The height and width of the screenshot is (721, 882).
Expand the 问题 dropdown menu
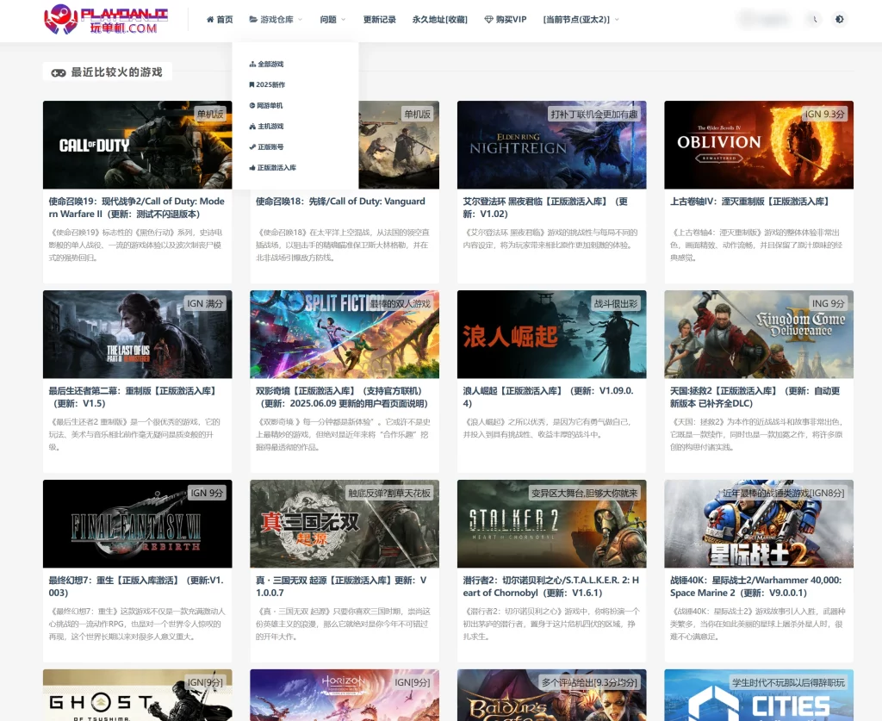pos(332,20)
